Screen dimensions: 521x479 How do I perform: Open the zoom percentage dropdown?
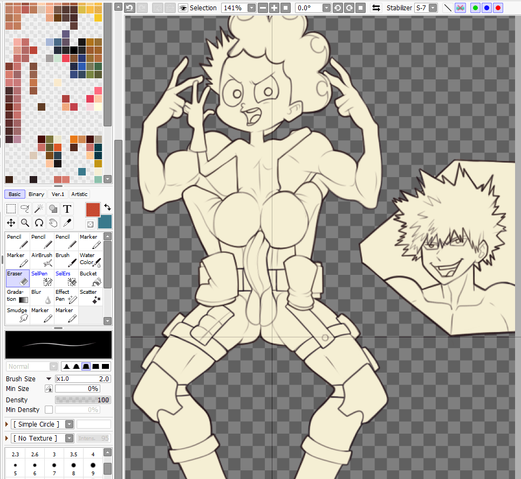pos(251,8)
